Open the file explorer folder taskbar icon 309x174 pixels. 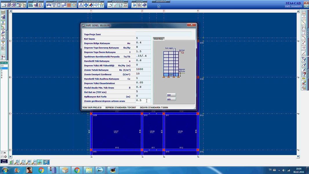click(89, 170)
